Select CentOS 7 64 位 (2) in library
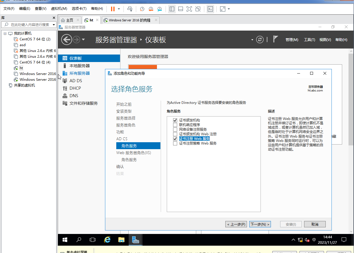This screenshot has width=354, height=253. click(x=35, y=39)
